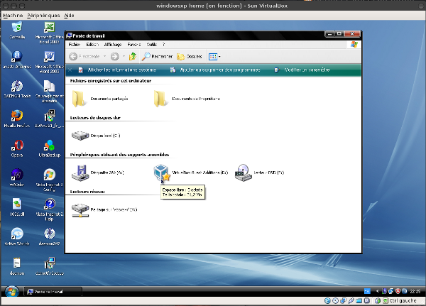Open UltraBackup desktop shortcut
The height and width of the screenshot is (306, 426).
[50, 148]
